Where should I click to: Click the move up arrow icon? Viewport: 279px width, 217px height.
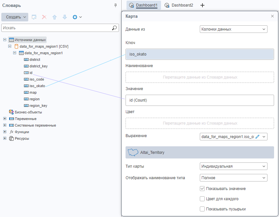(55, 17)
